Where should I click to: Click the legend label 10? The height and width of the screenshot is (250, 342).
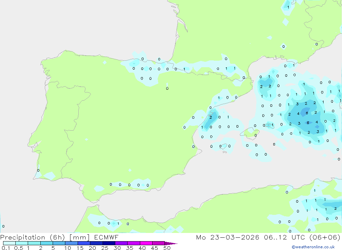click(x=68, y=248)
